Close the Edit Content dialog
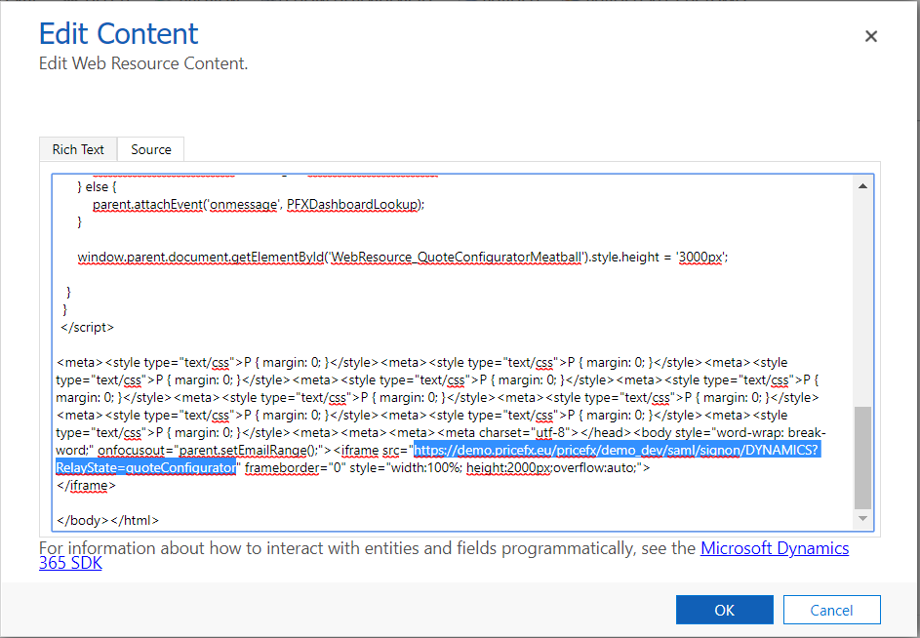 [871, 37]
